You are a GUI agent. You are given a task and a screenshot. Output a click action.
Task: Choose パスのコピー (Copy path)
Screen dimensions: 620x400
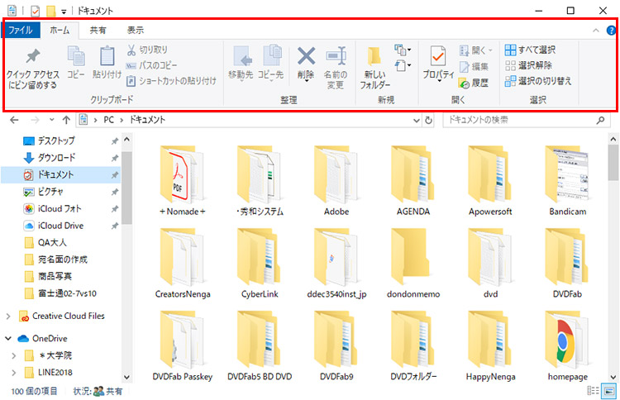151,65
